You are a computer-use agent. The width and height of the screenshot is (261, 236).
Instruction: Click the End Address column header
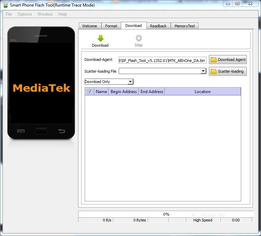(152, 92)
